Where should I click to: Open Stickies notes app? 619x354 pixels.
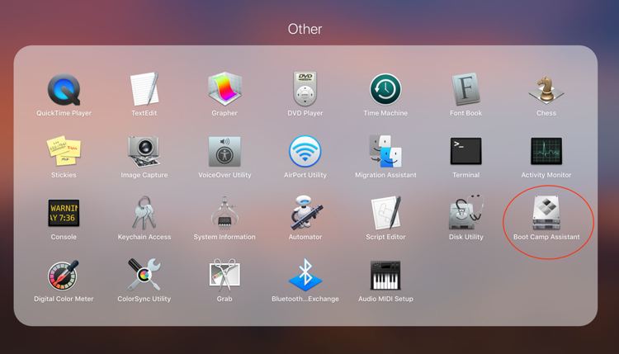(64, 151)
